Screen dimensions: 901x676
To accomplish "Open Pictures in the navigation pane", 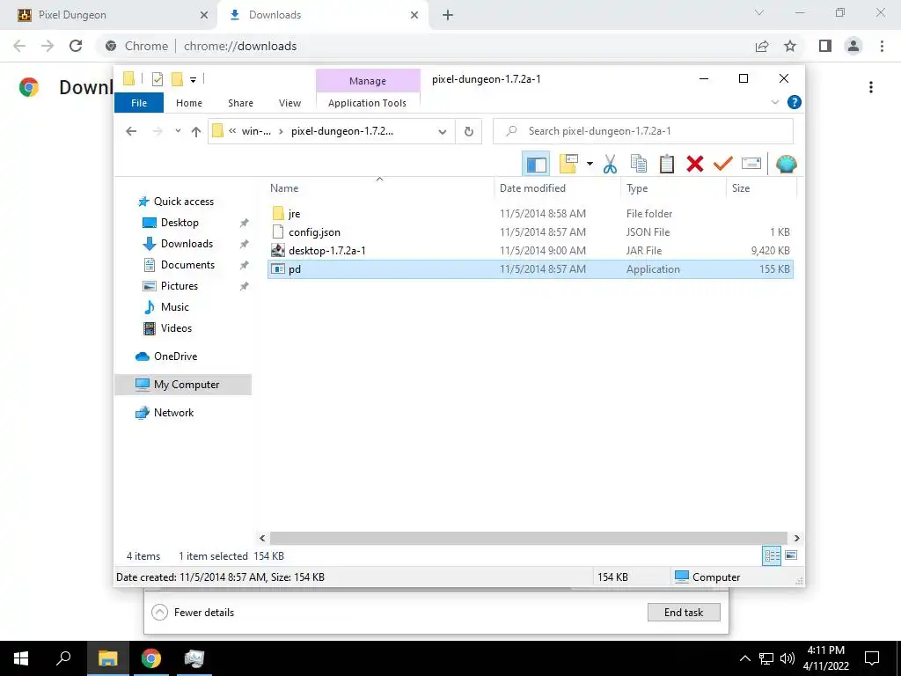I will point(179,286).
